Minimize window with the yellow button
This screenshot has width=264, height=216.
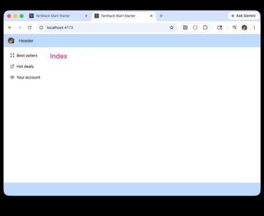coord(15,16)
